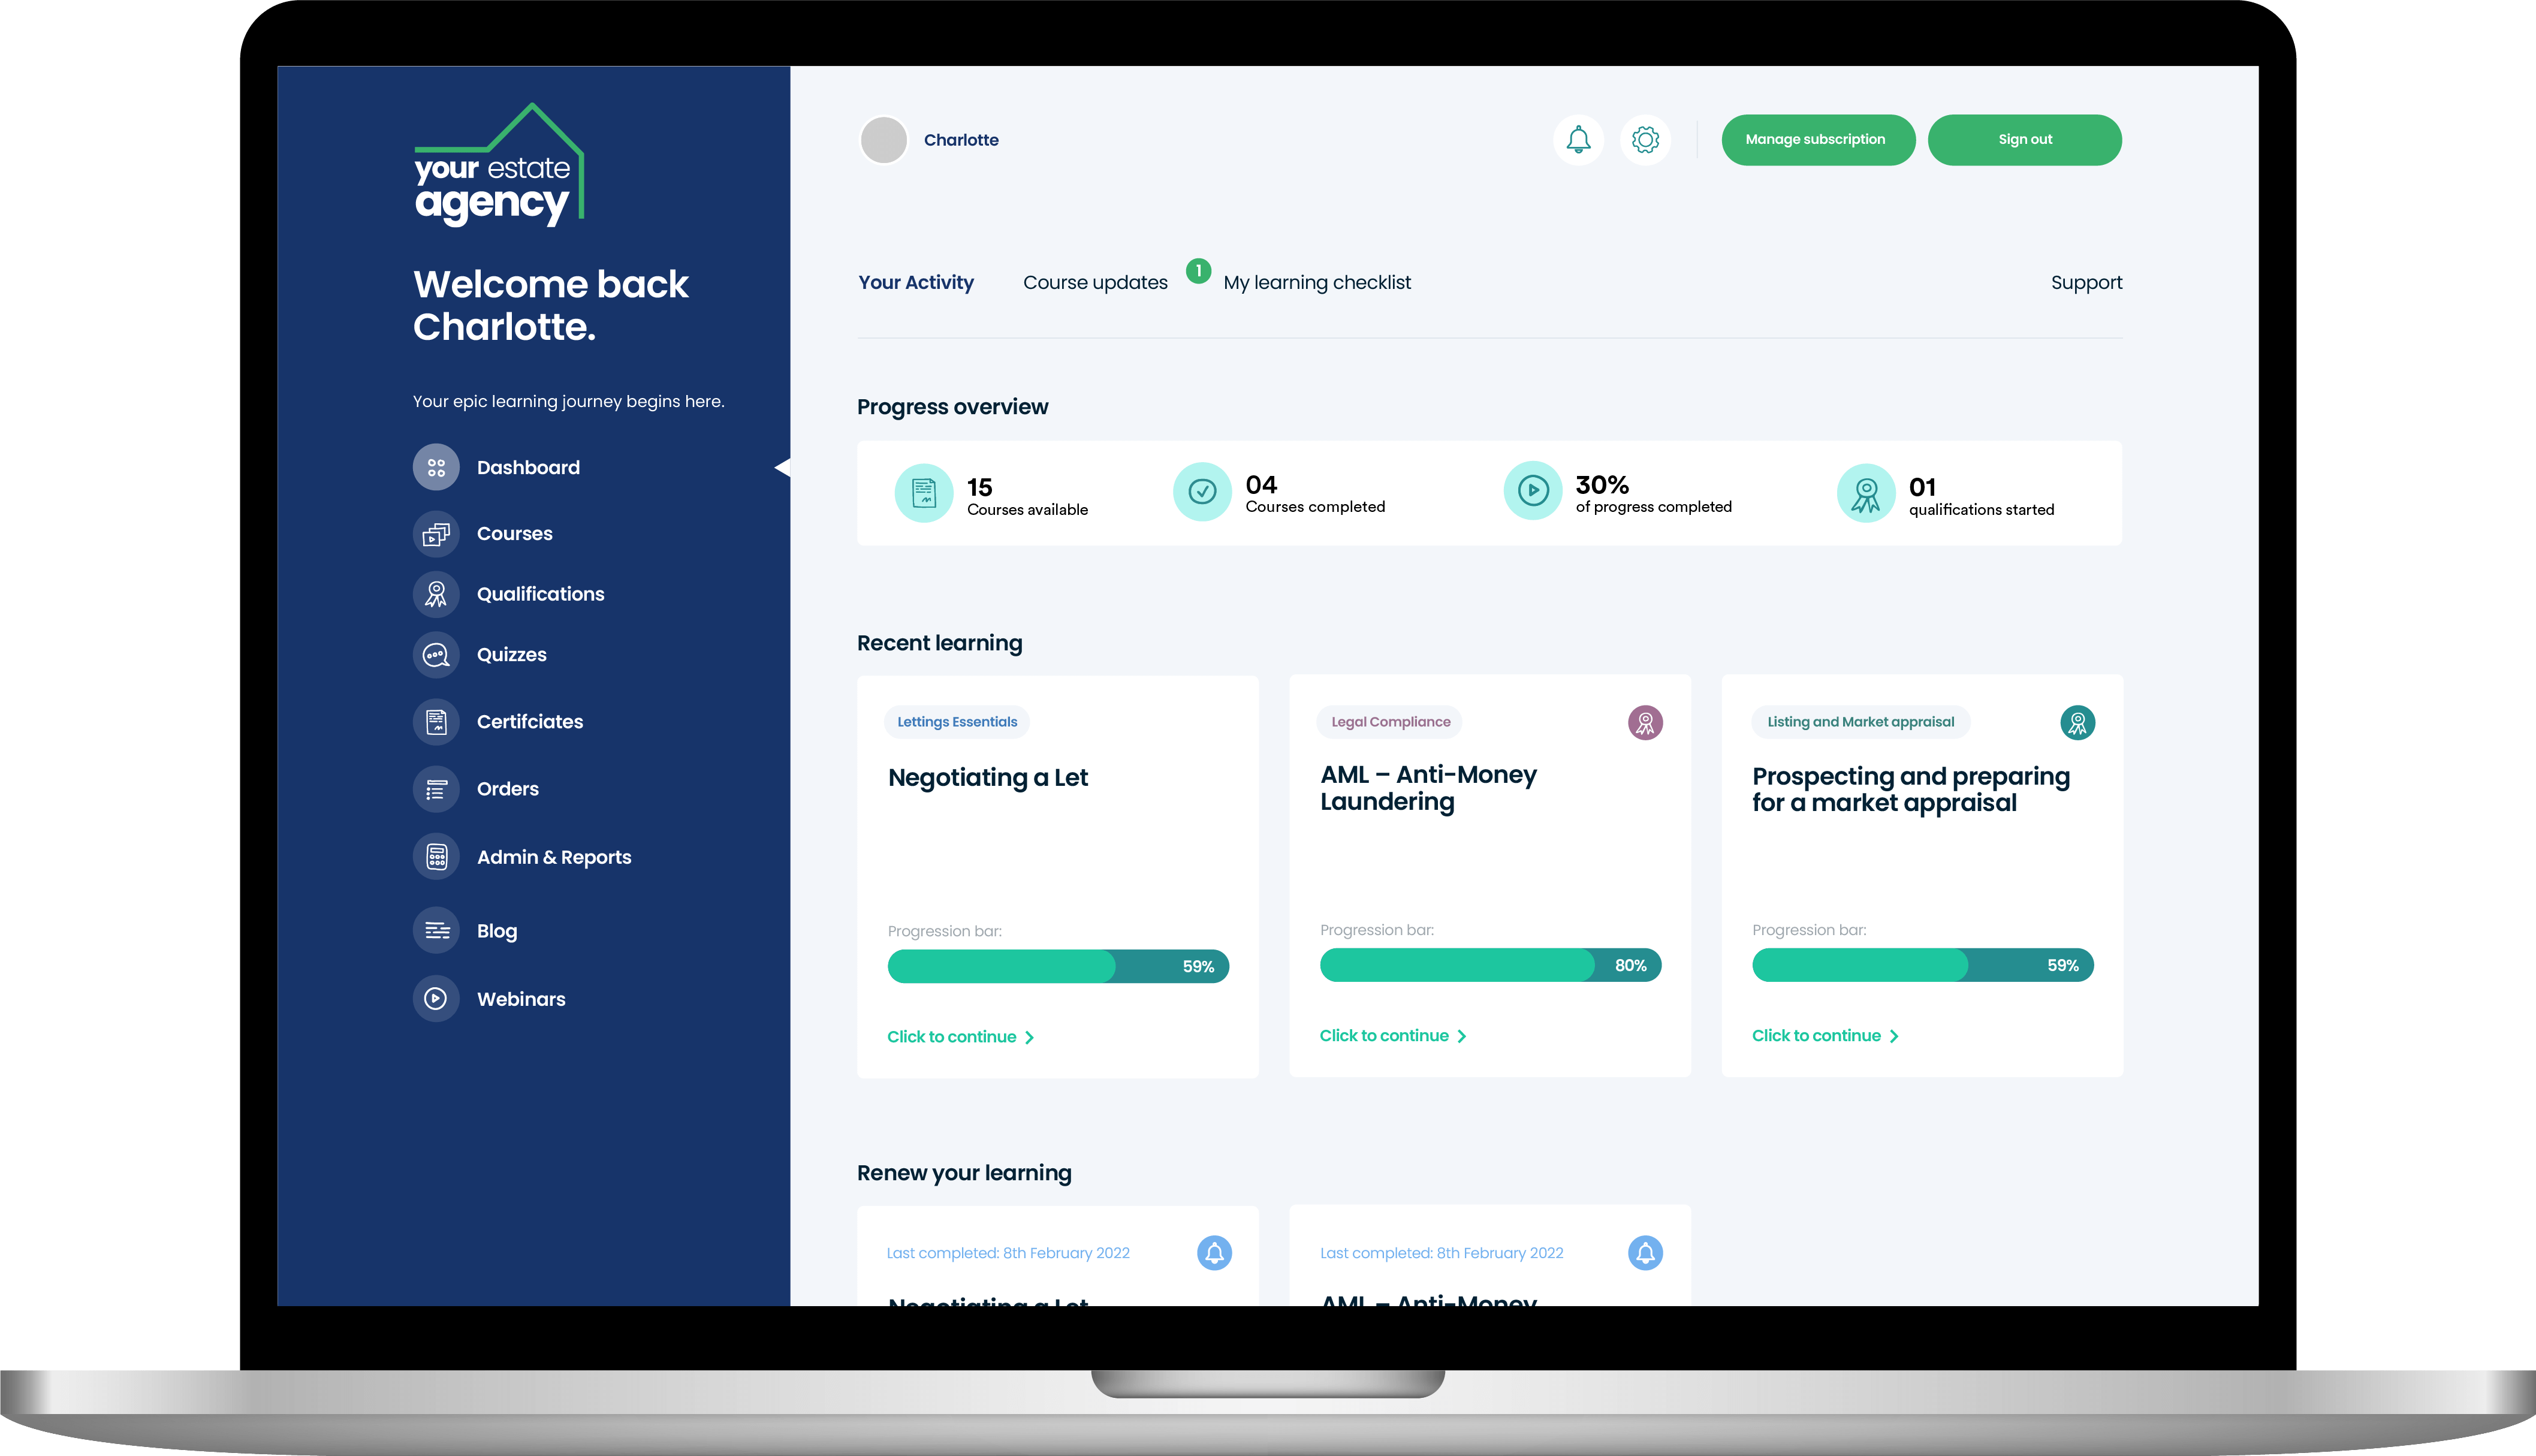2536x1456 pixels.
Task: Continue the AML Anti-Money Laundering course
Action: click(x=1392, y=1036)
